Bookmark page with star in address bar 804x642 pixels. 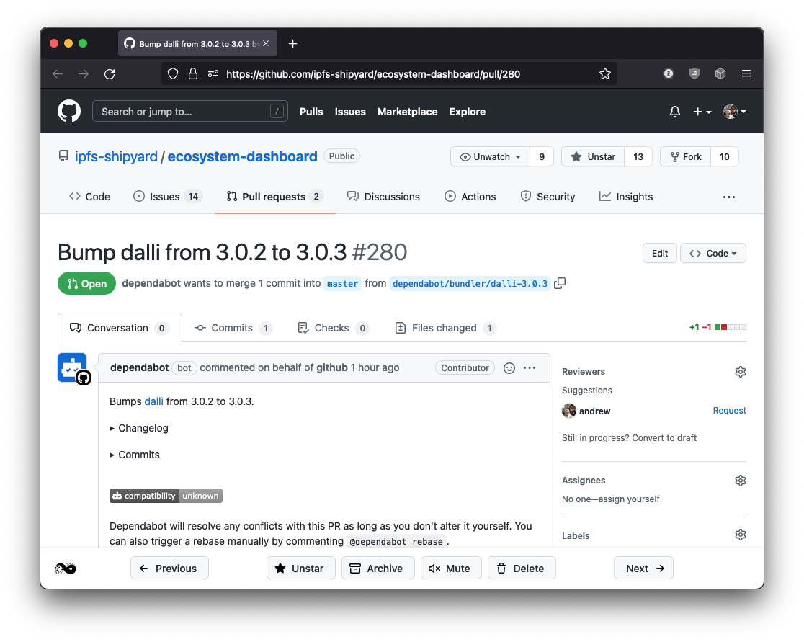tap(605, 73)
